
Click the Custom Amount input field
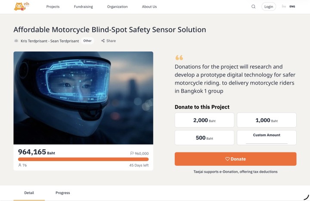click(x=267, y=141)
